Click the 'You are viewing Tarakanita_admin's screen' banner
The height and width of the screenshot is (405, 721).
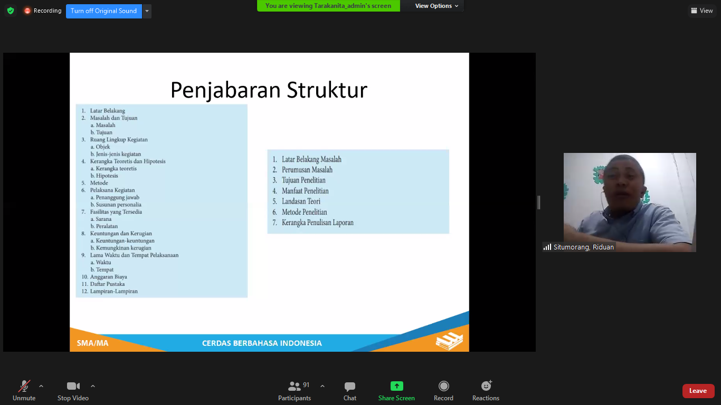click(328, 6)
